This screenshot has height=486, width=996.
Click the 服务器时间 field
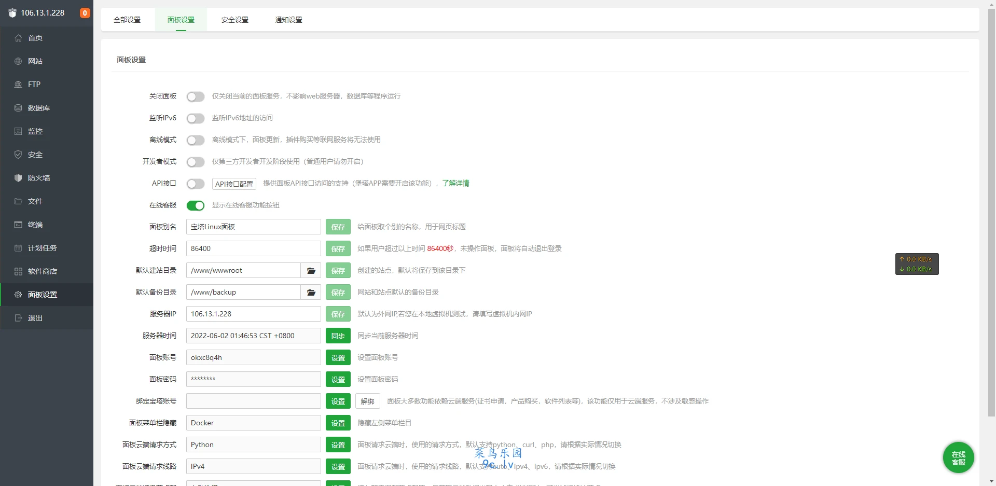click(x=254, y=336)
